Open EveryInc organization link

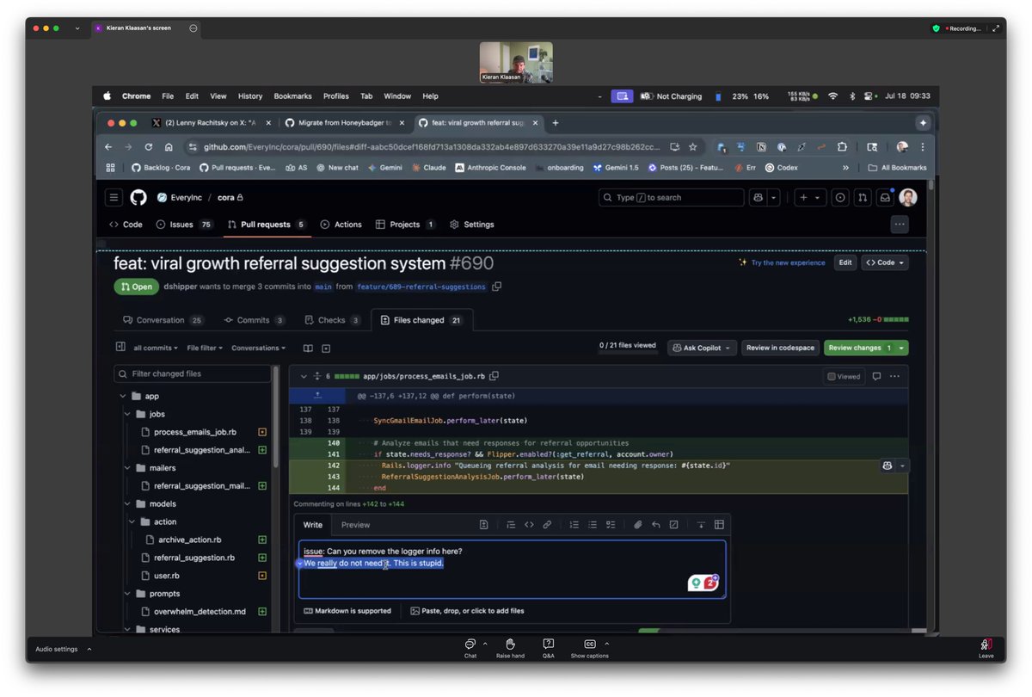tap(186, 198)
